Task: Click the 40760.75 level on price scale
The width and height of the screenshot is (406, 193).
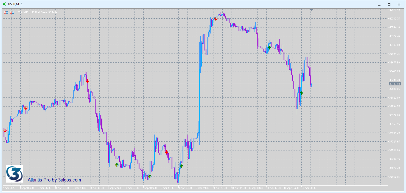Action: [394, 19]
